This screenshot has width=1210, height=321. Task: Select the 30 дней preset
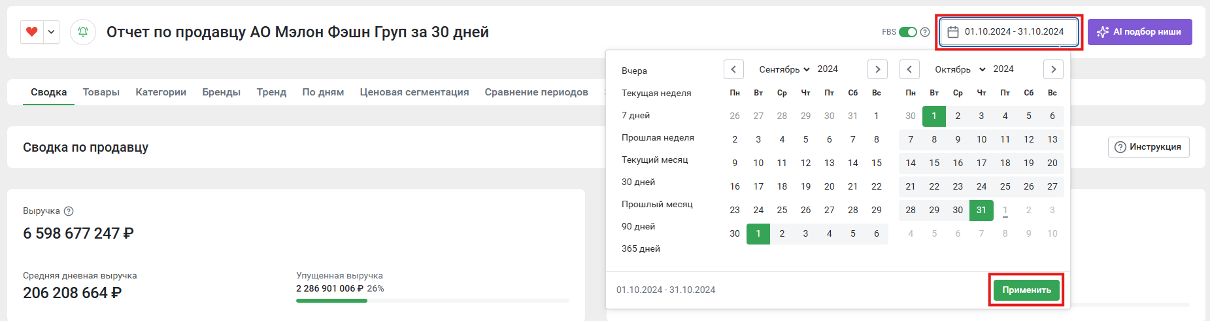(x=638, y=182)
